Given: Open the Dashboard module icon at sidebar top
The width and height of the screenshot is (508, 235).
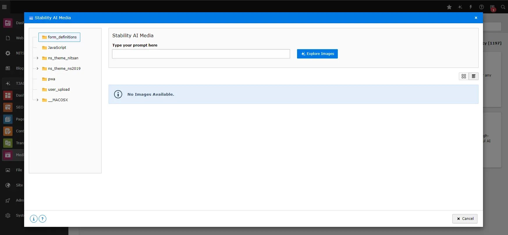Looking at the screenshot, I should 8,23.
